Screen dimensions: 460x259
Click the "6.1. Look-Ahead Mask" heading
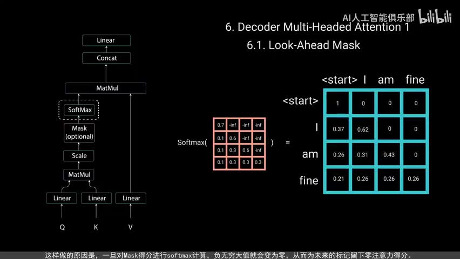303,45
